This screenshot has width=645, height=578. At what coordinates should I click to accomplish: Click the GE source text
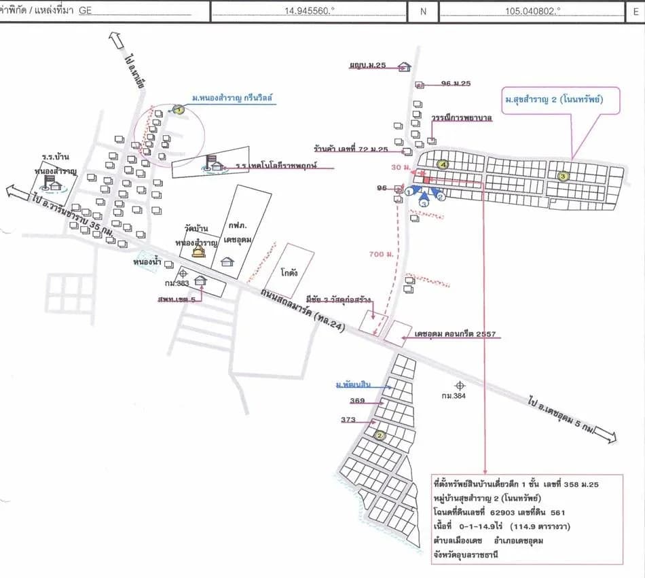click(85, 10)
